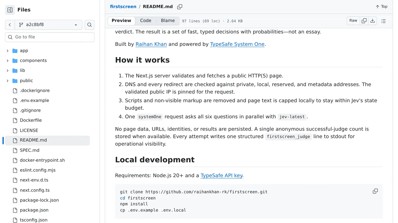Click the lib folder icon
The height and width of the screenshot is (223, 398).
coord(15,70)
